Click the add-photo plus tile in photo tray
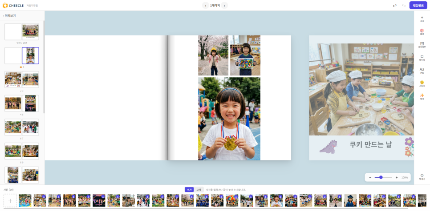The image size is (430, 211). coord(10,201)
